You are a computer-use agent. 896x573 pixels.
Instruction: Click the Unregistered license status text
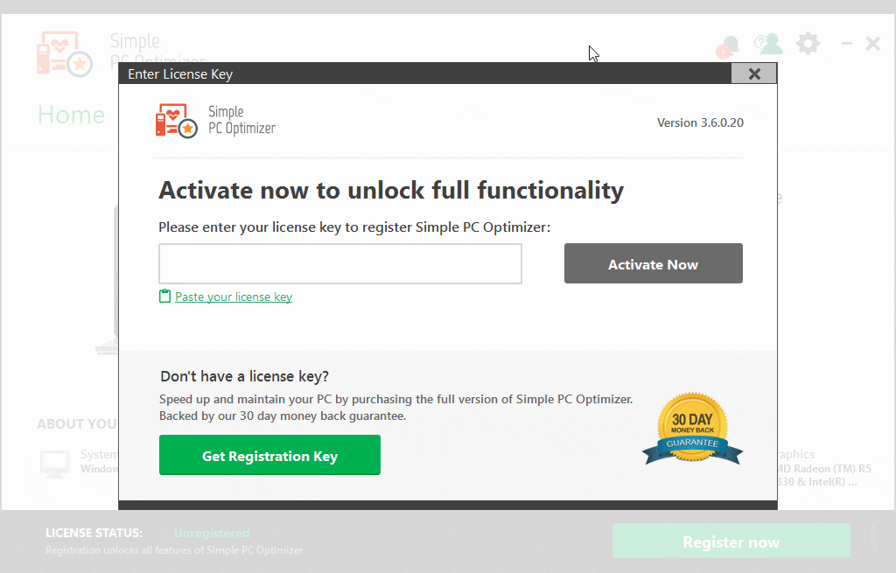point(212,533)
